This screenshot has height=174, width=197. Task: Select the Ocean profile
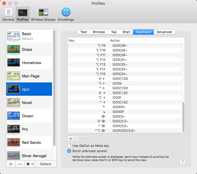29,116
